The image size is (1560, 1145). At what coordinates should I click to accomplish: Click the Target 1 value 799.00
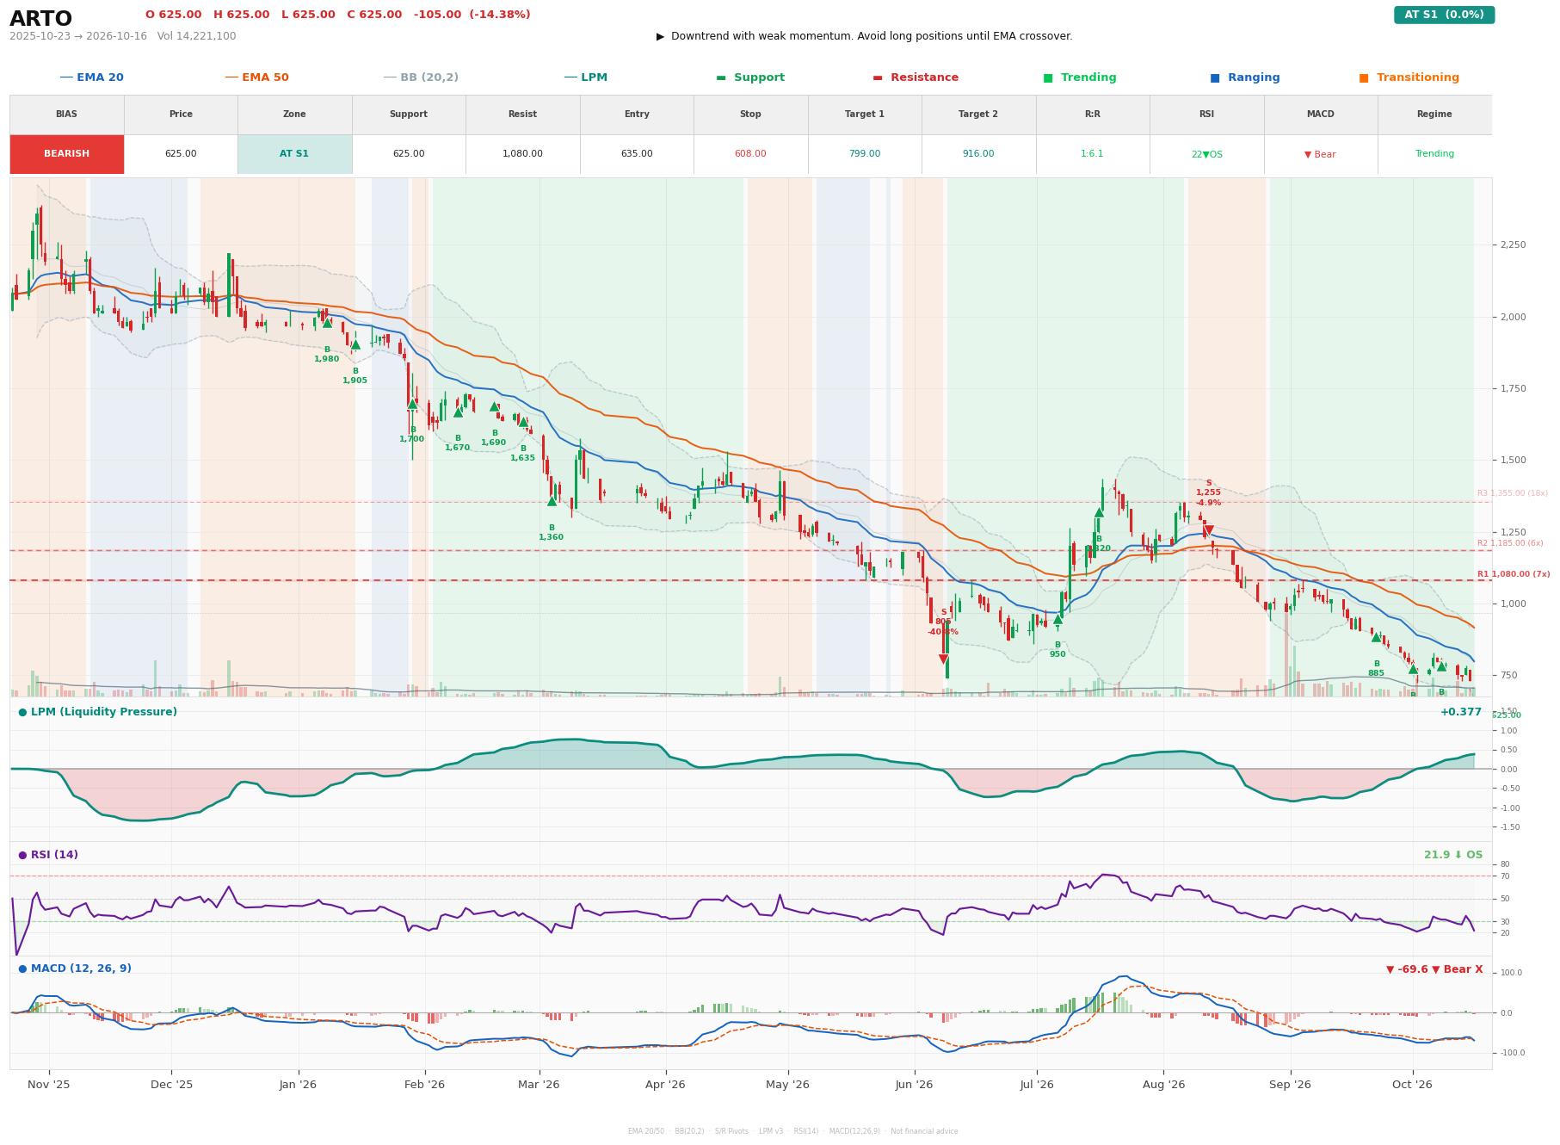click(865, 154)
